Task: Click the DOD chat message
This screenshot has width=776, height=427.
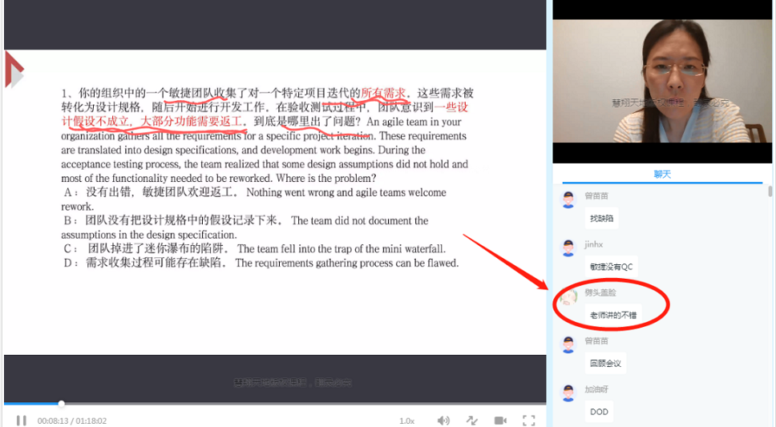Action: (599, 412)
